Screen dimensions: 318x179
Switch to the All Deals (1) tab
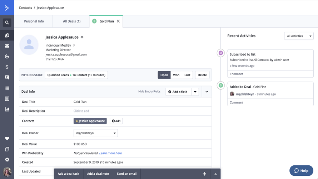pyautogui.click(x=71, y=21)
